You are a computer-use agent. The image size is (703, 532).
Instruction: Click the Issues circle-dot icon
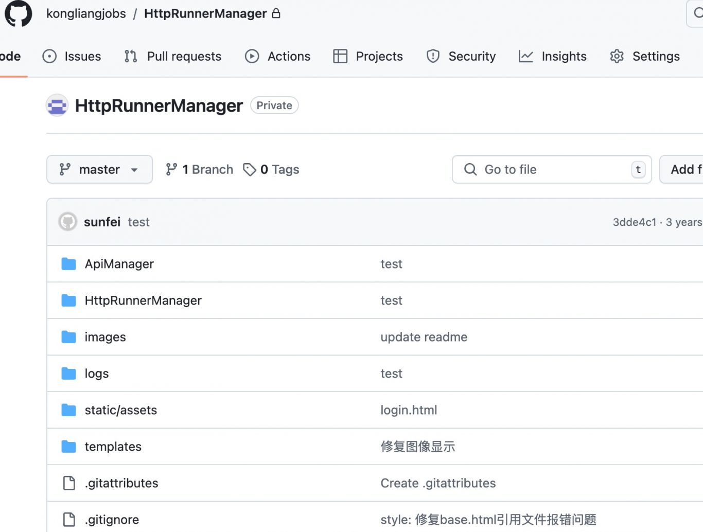point(49,56)
